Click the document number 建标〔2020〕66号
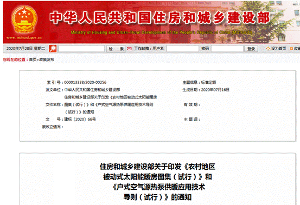The image size is (300, 205). pos(80,120)
